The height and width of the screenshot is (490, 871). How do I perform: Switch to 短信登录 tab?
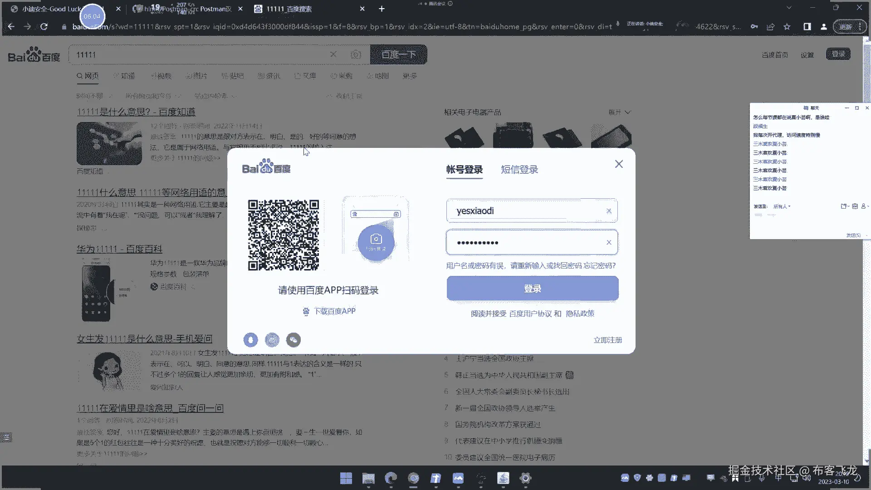(x=519, y=170)
